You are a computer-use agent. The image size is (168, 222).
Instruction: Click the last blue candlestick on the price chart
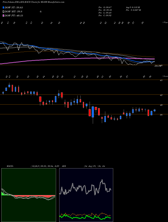(155, 110)
